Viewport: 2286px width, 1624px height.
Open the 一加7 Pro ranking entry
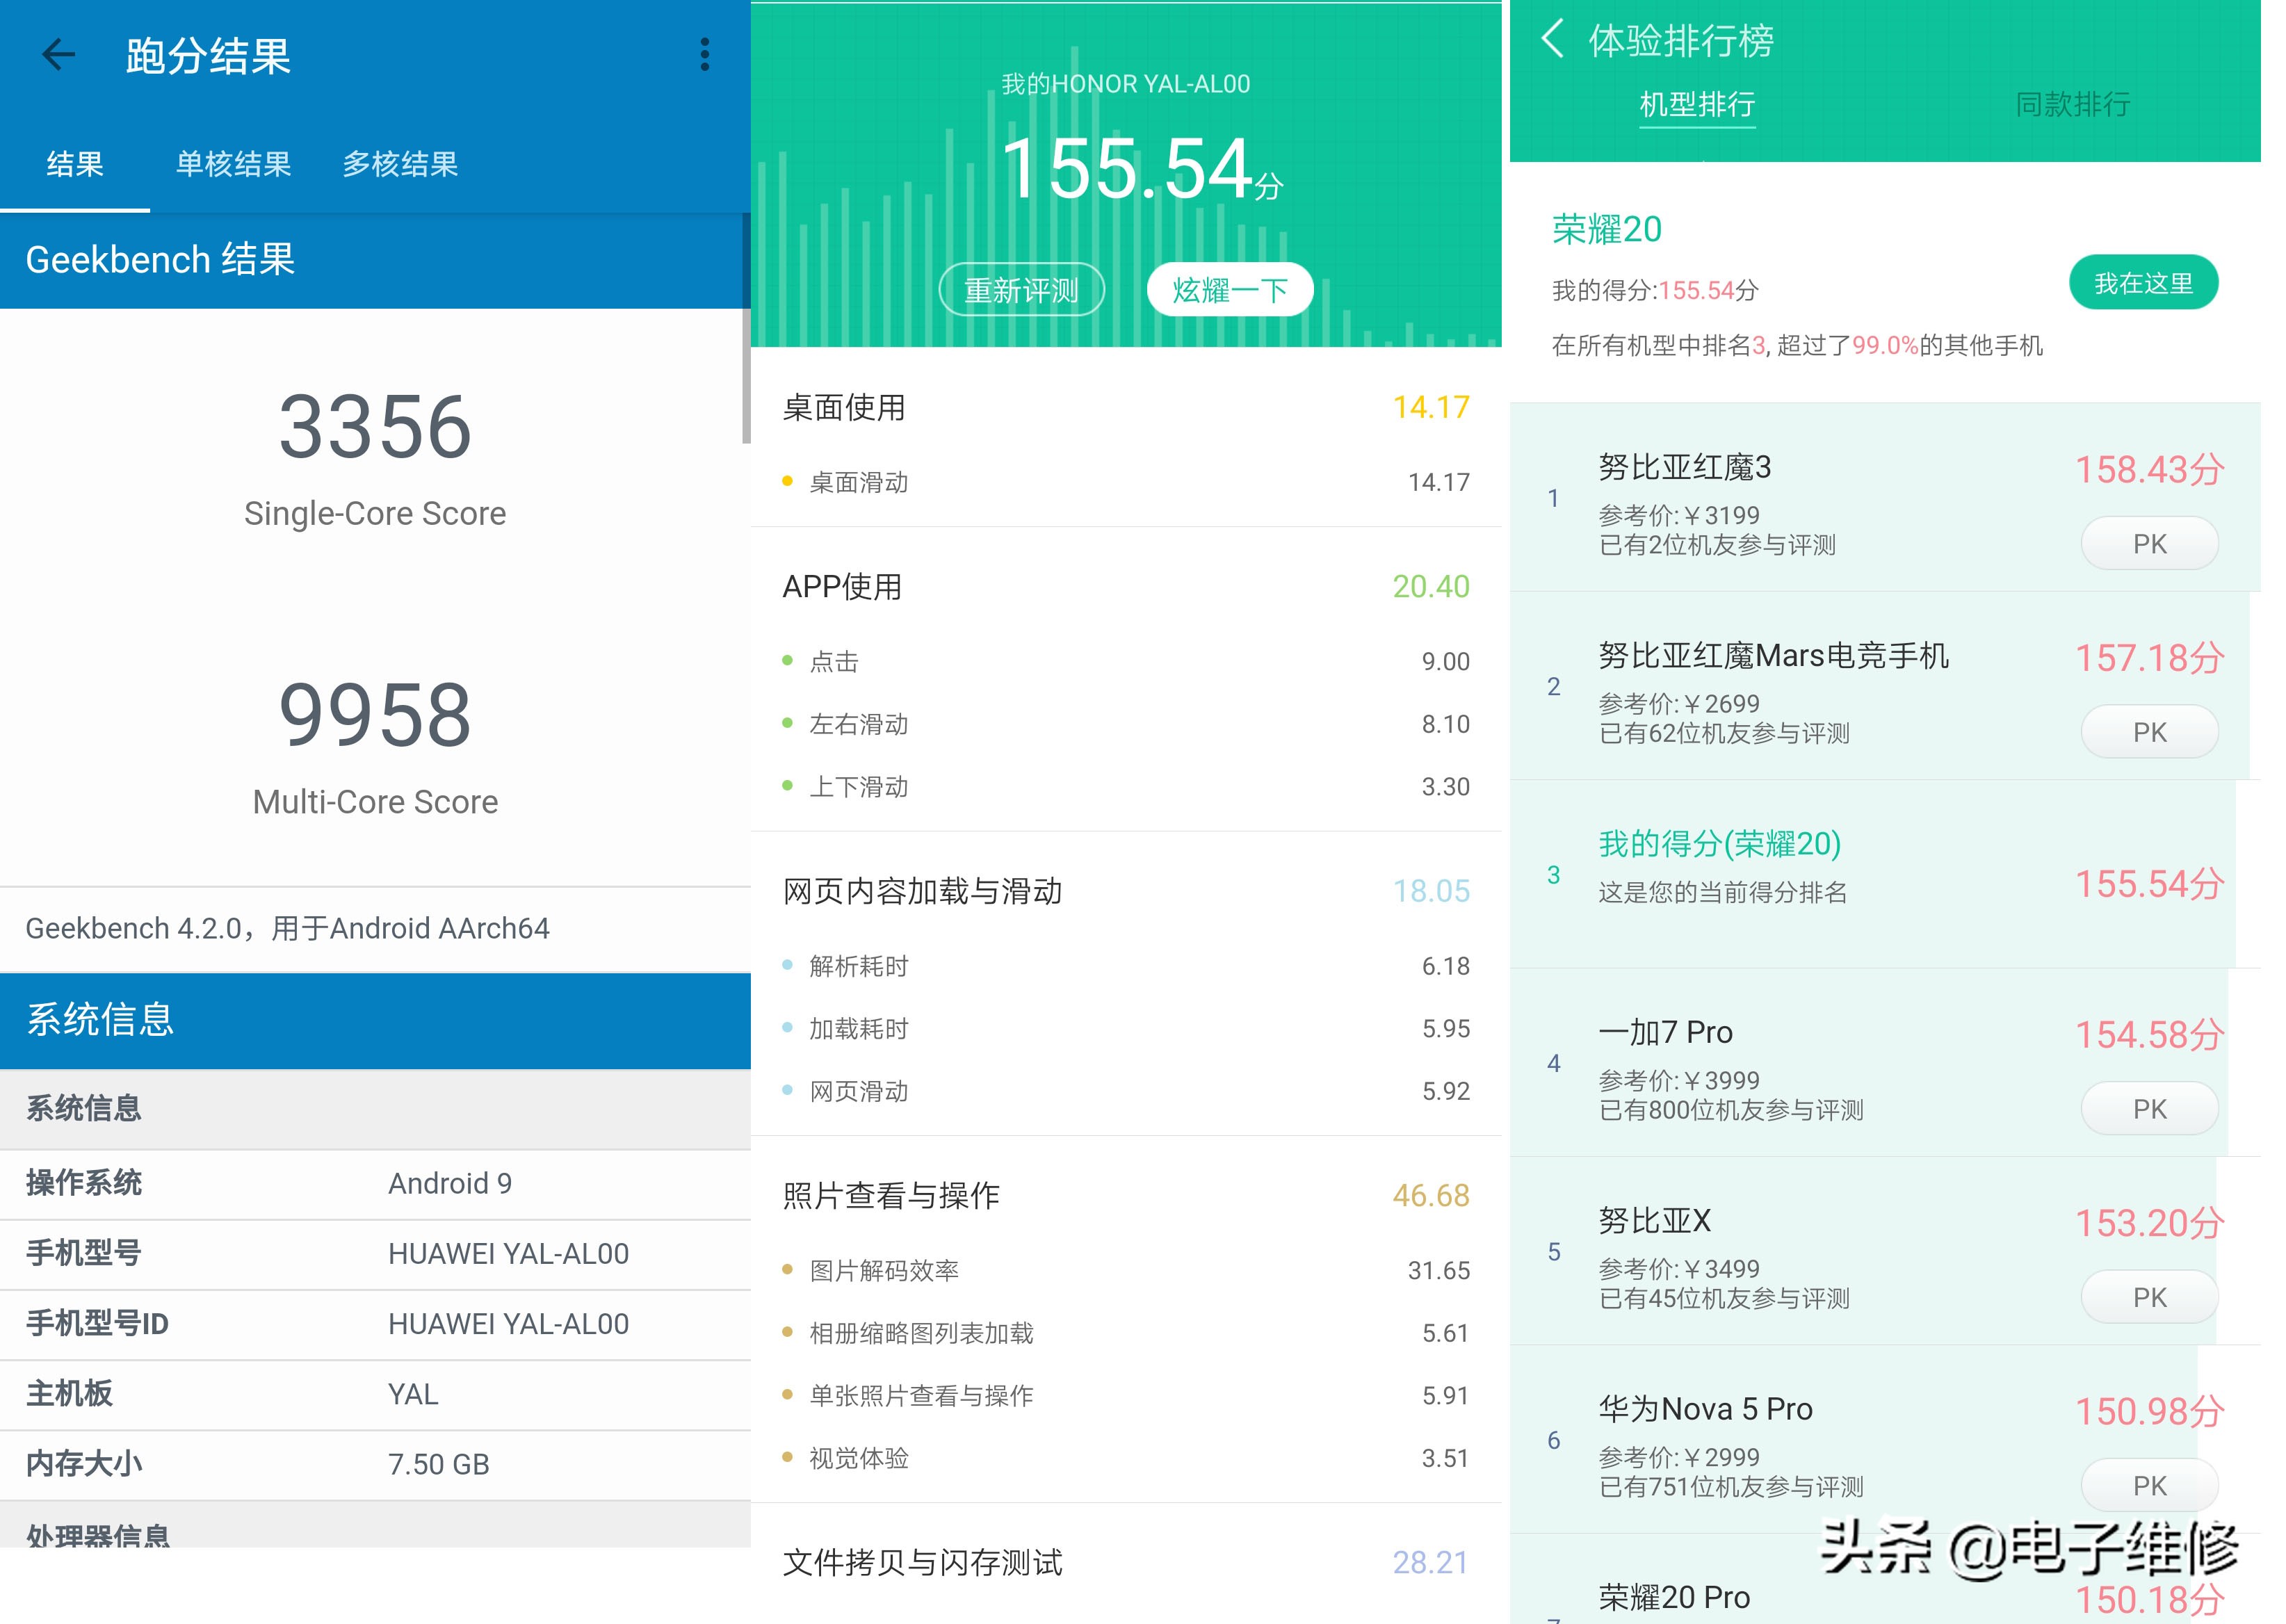coord(1885,1062)
